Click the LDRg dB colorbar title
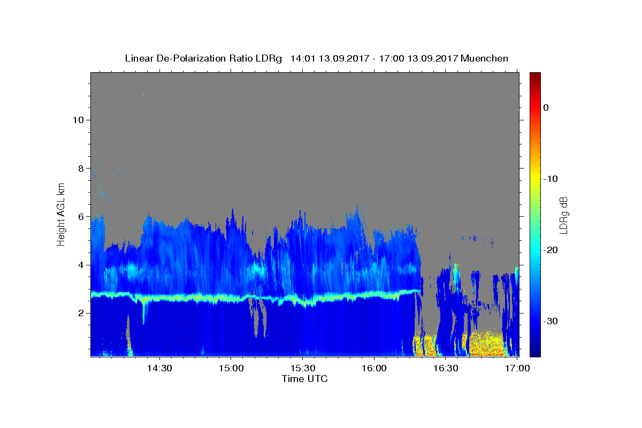Screen dimensions: 642x428 click(563, 215)
